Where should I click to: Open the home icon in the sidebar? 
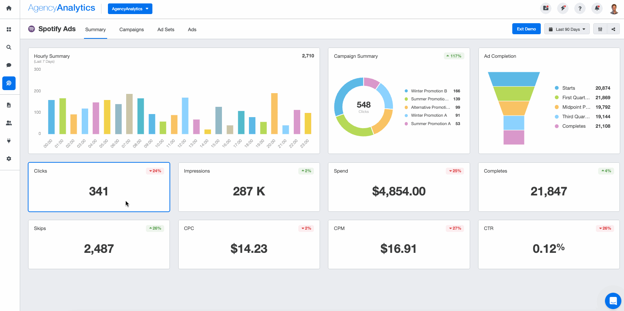(9, 8)
